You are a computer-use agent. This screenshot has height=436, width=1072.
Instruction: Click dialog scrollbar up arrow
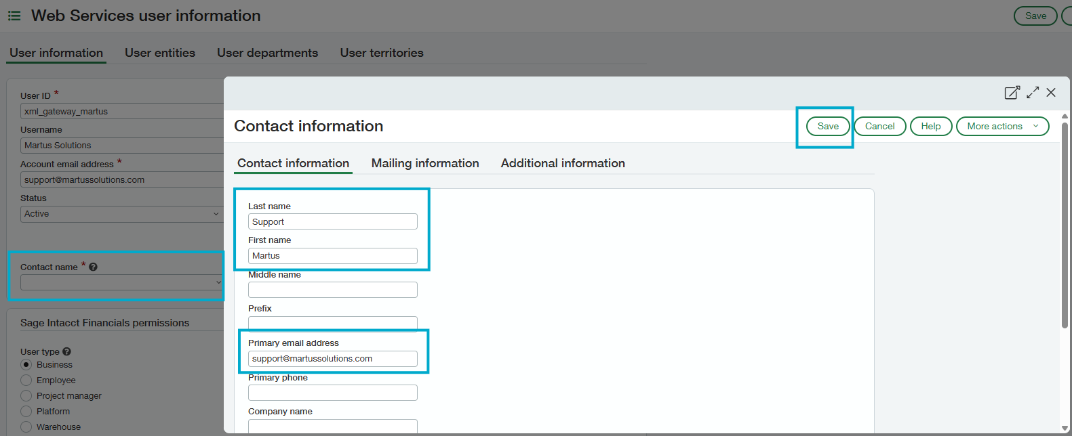click(x=1065, y=116)
